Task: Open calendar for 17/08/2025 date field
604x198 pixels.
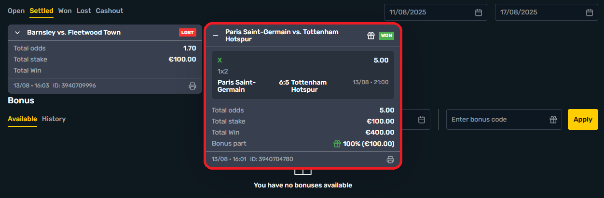Action: [x=589, y=12]
